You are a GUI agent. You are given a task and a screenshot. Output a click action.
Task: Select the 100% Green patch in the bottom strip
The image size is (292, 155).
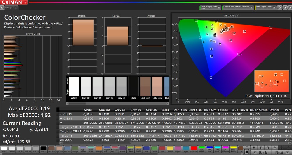click(202, 149)
